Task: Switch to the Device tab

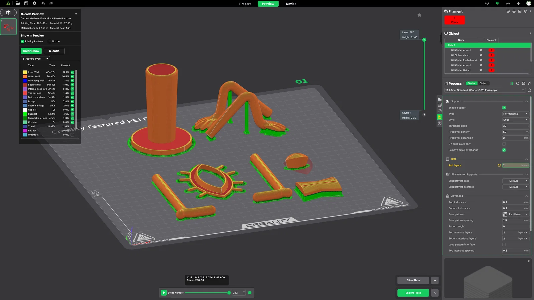Action: (x=291, y=4)
